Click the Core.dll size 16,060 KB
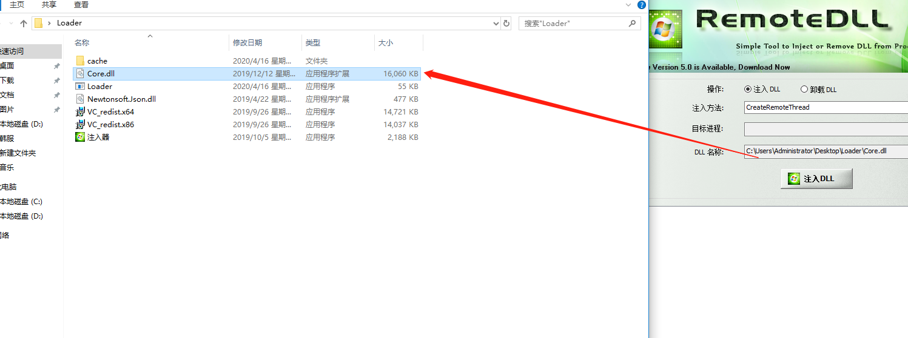The height and width of the screenshot is (338, 908). pos(400,74)
